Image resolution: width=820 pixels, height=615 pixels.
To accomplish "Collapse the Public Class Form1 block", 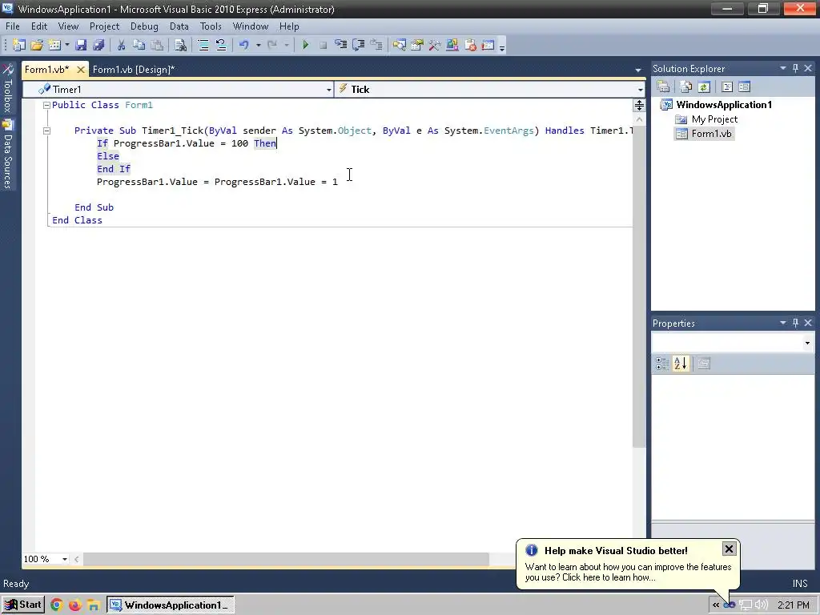I will 46,105.
